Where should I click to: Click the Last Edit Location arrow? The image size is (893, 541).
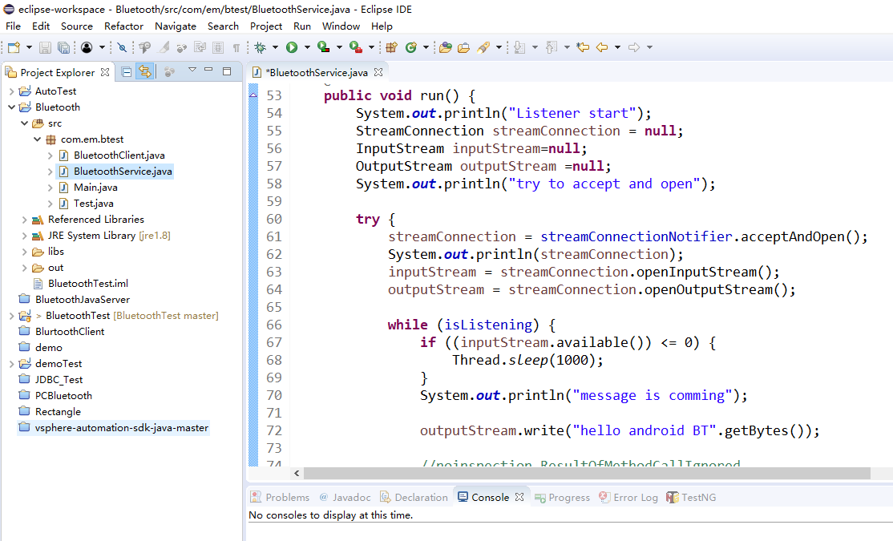coord(583,48)
